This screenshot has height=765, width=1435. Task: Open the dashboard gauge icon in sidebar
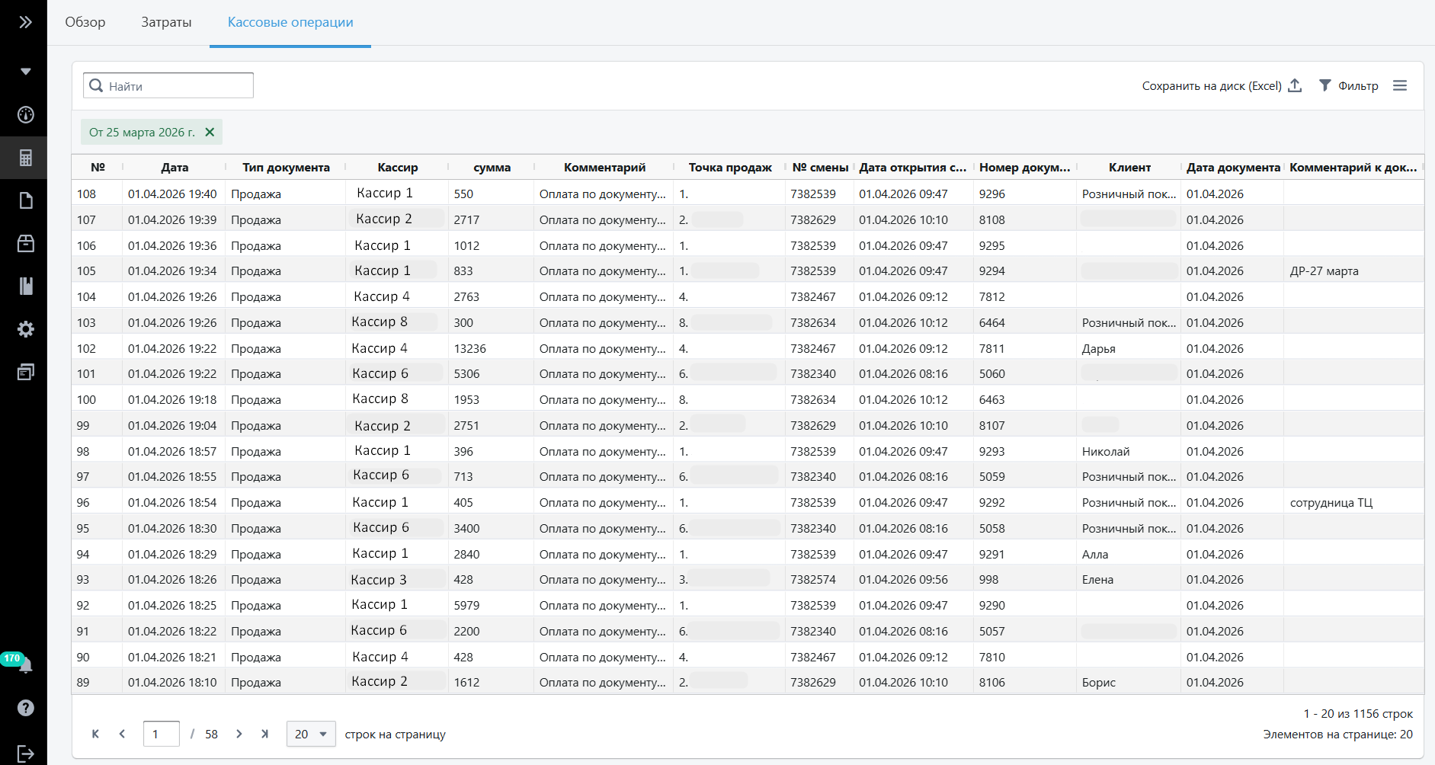tap(25, 115)
